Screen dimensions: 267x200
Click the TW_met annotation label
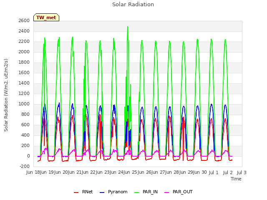click(x=46, y=17)
